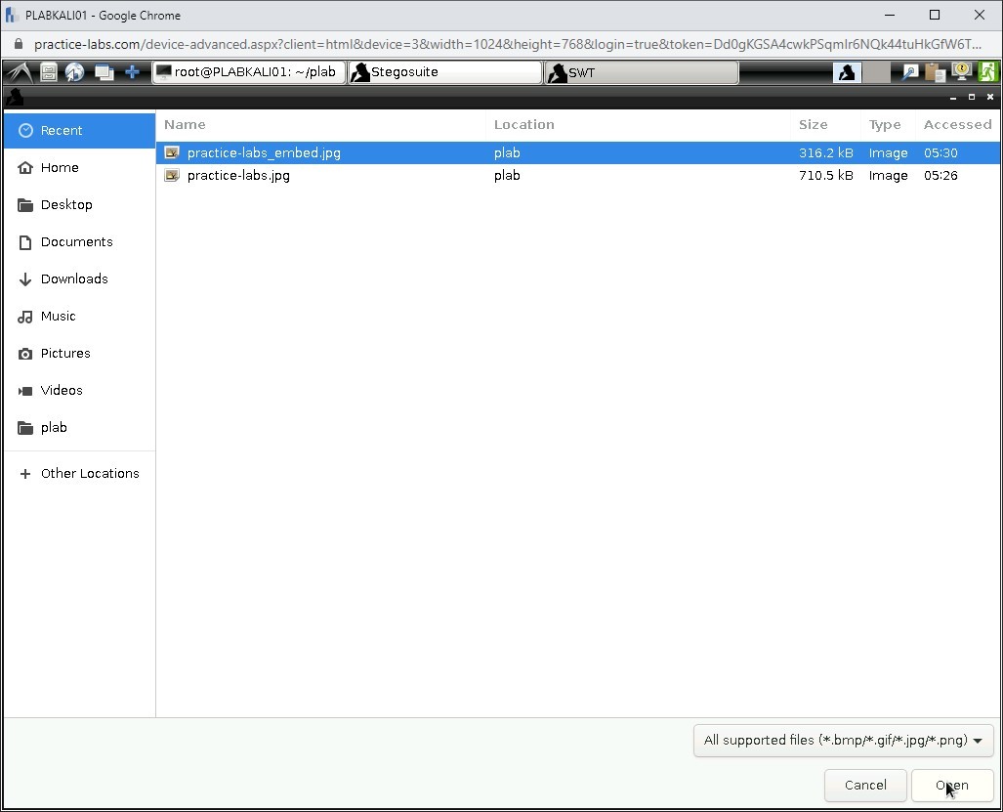Click the logout exit icon in system tray

coord(988,72)
